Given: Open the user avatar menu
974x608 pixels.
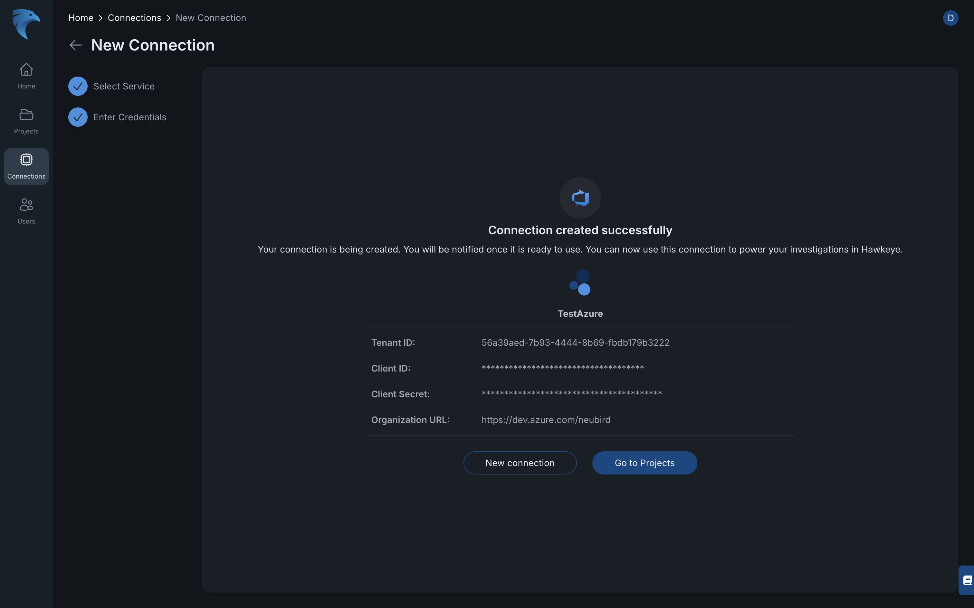Looking at the screenshot, I should [x=950, y=18].
